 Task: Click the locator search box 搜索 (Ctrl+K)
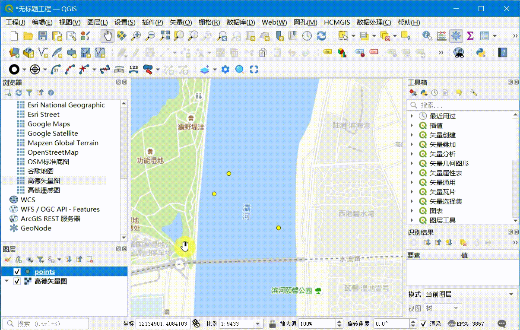[x=46, y=324]
